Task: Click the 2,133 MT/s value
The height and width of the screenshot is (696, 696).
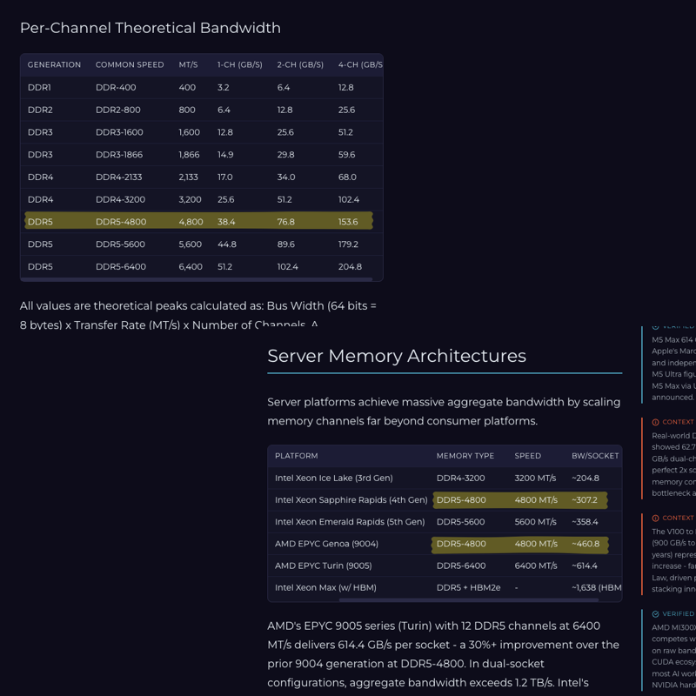Action: pyautogui.click(x=188, y=177)
